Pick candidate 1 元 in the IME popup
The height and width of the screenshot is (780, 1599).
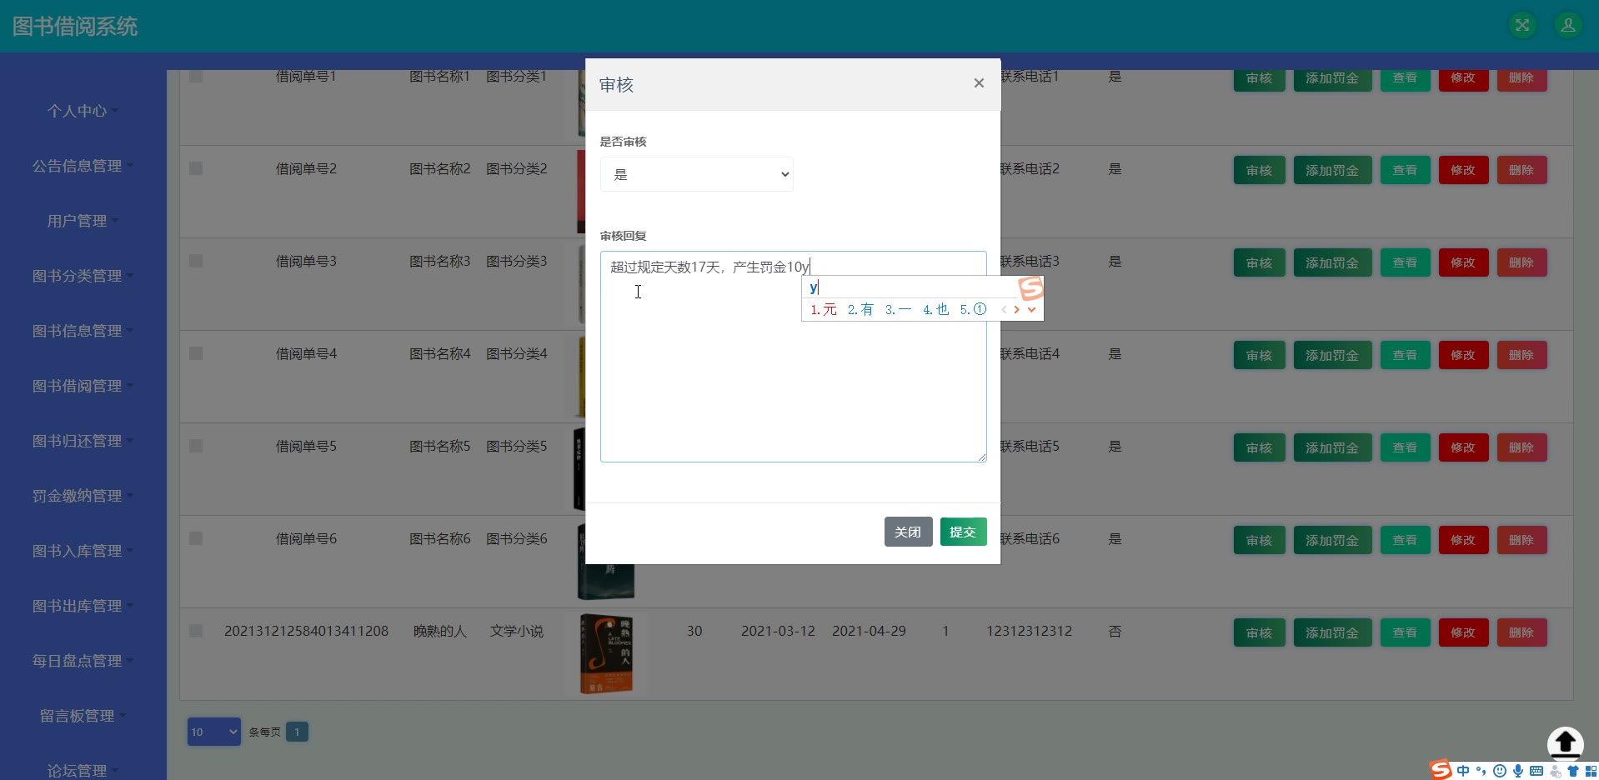pos(824,310)
